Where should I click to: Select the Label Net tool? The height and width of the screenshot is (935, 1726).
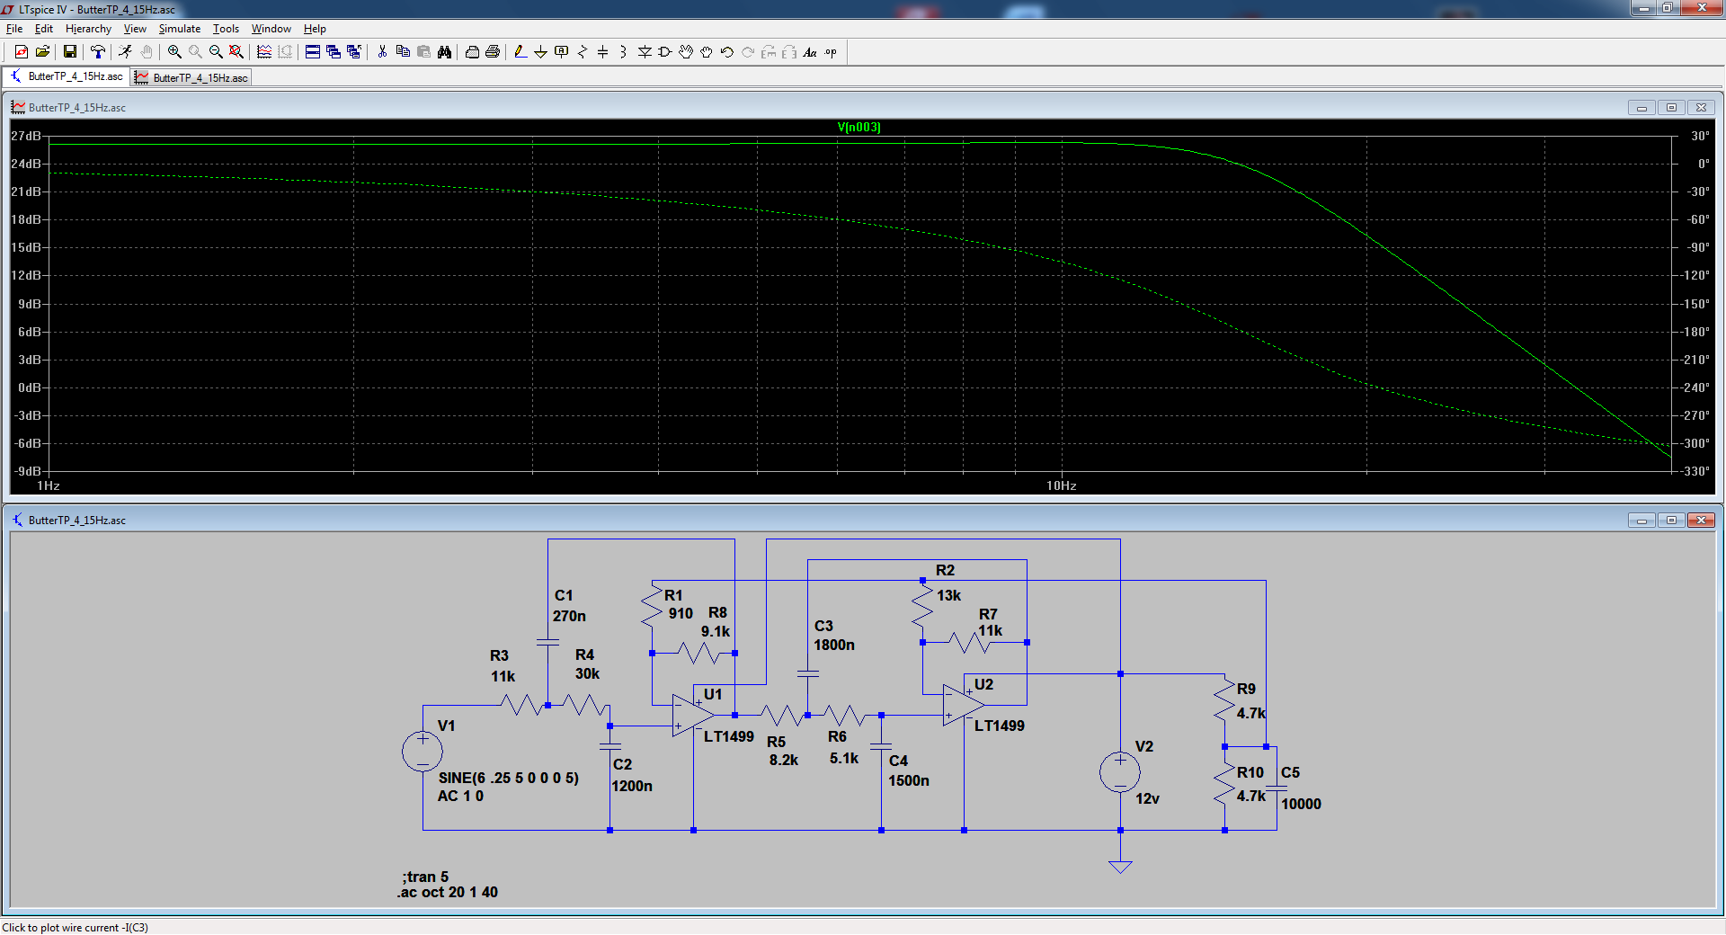[562, 52]
